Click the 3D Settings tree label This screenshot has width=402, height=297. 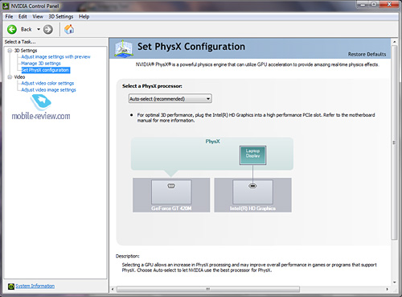pyautogui.click(x=26, y=51)
